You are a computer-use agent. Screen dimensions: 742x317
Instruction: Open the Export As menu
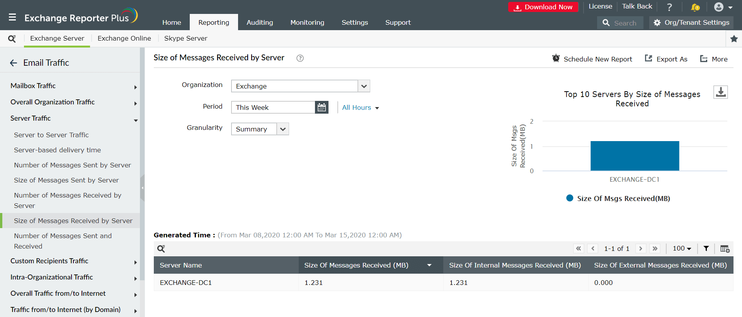(x=666, y=59)
